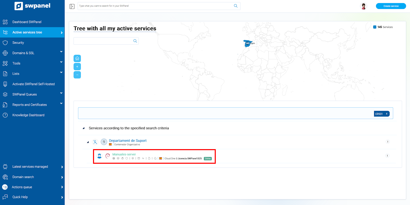Click the Create service button
Image resolution: width=410 pixels, height=205 pixels.
pyautogui.click(x=391, y=6)
